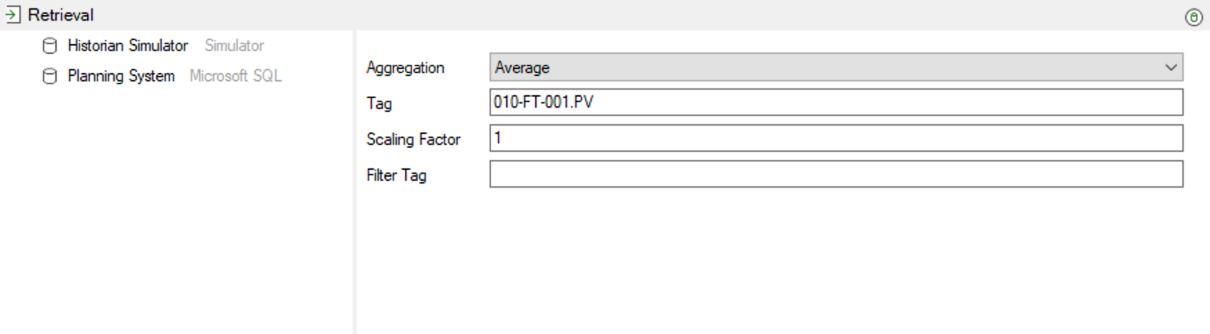
Task: Click the Aggregation label
Action: (405, 68)
